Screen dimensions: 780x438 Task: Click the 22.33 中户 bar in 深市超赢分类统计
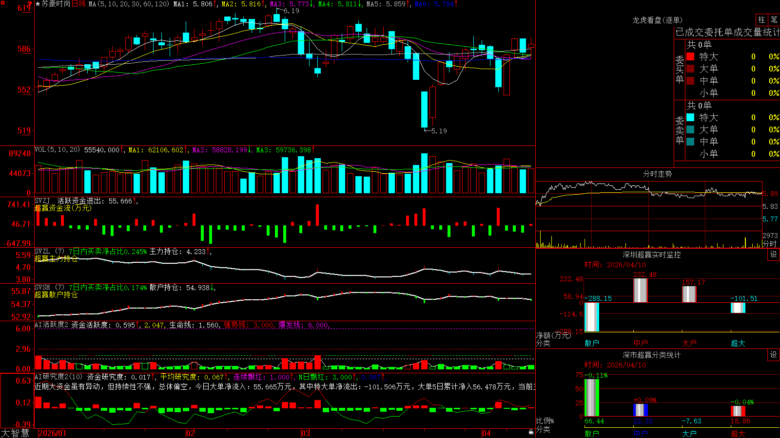pos(641,410)
